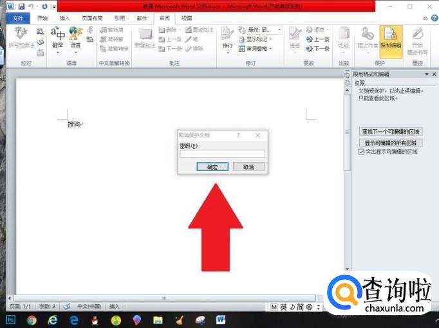Toggle Restrict Editing (限制编辑) pane button
Screen dimensions: 439x328
pos(391,41)
